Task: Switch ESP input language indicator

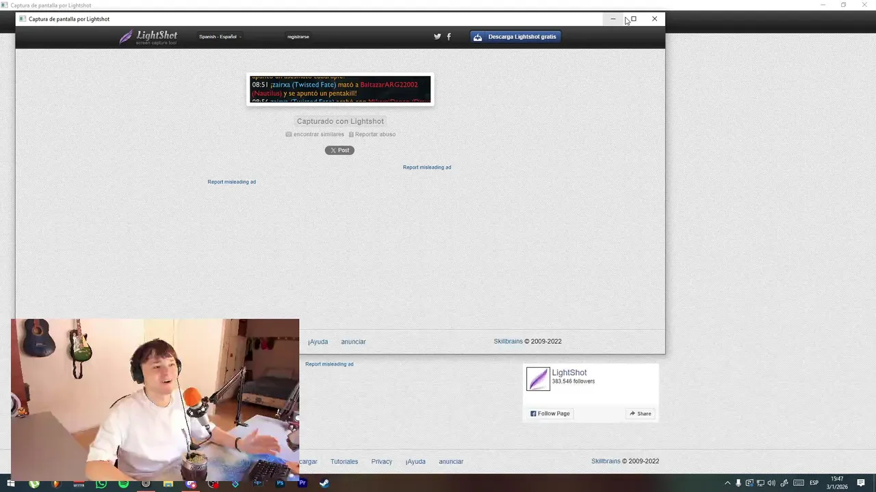Action: pos(814,483)
